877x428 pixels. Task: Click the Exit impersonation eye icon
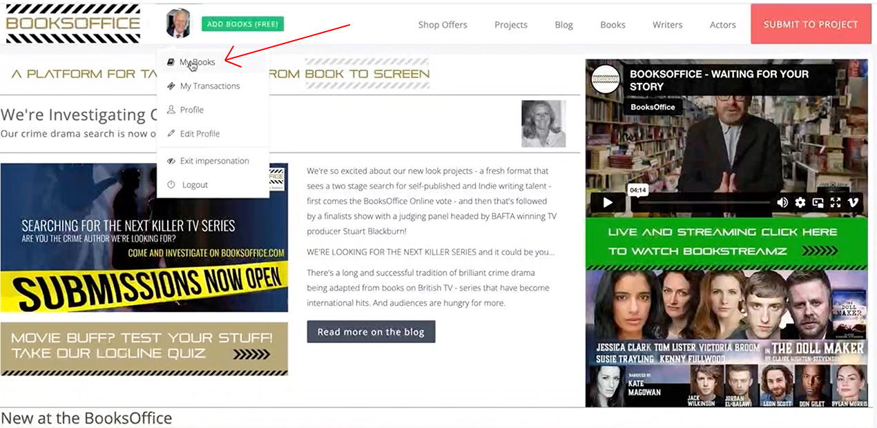click(171, 161)
